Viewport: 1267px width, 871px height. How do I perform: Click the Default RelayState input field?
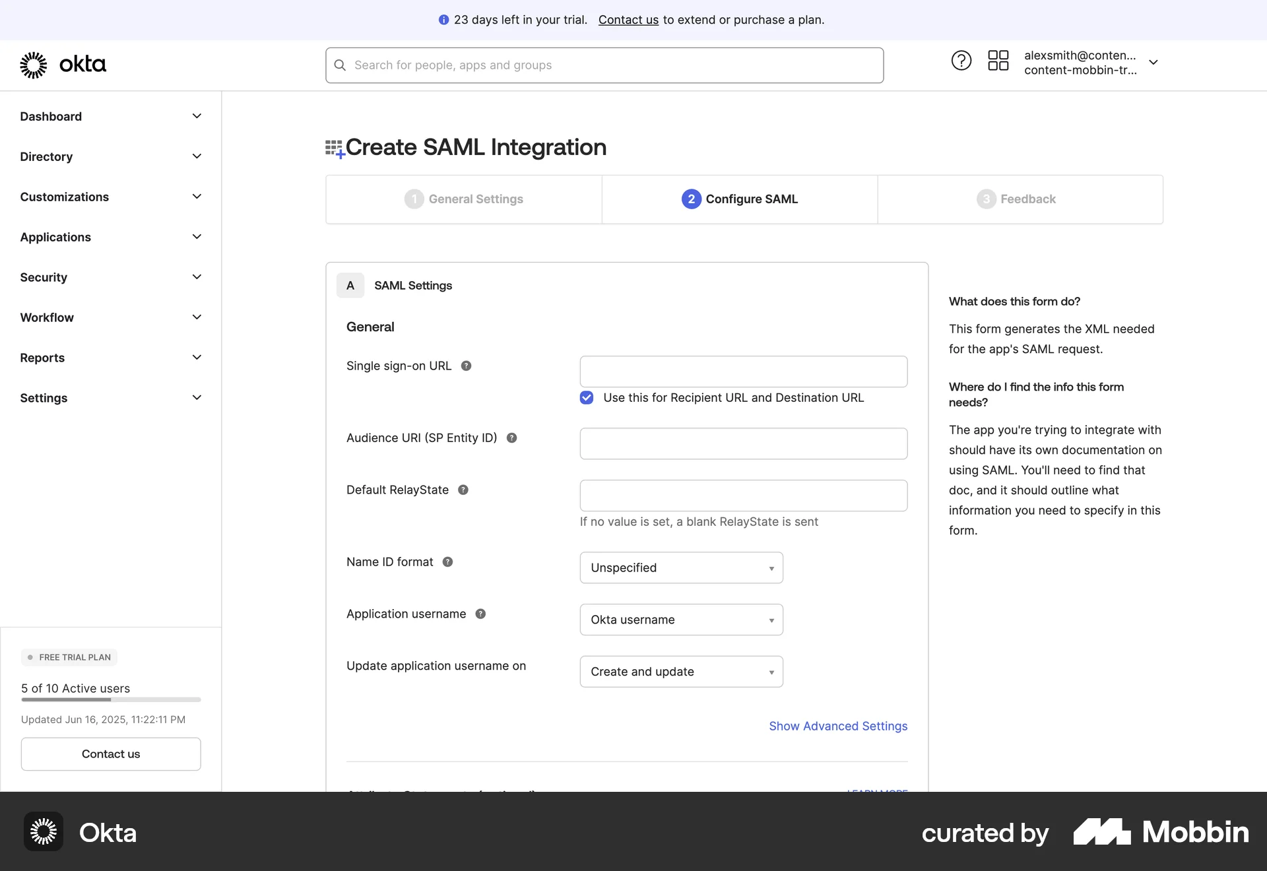click(x=743, y=496)
